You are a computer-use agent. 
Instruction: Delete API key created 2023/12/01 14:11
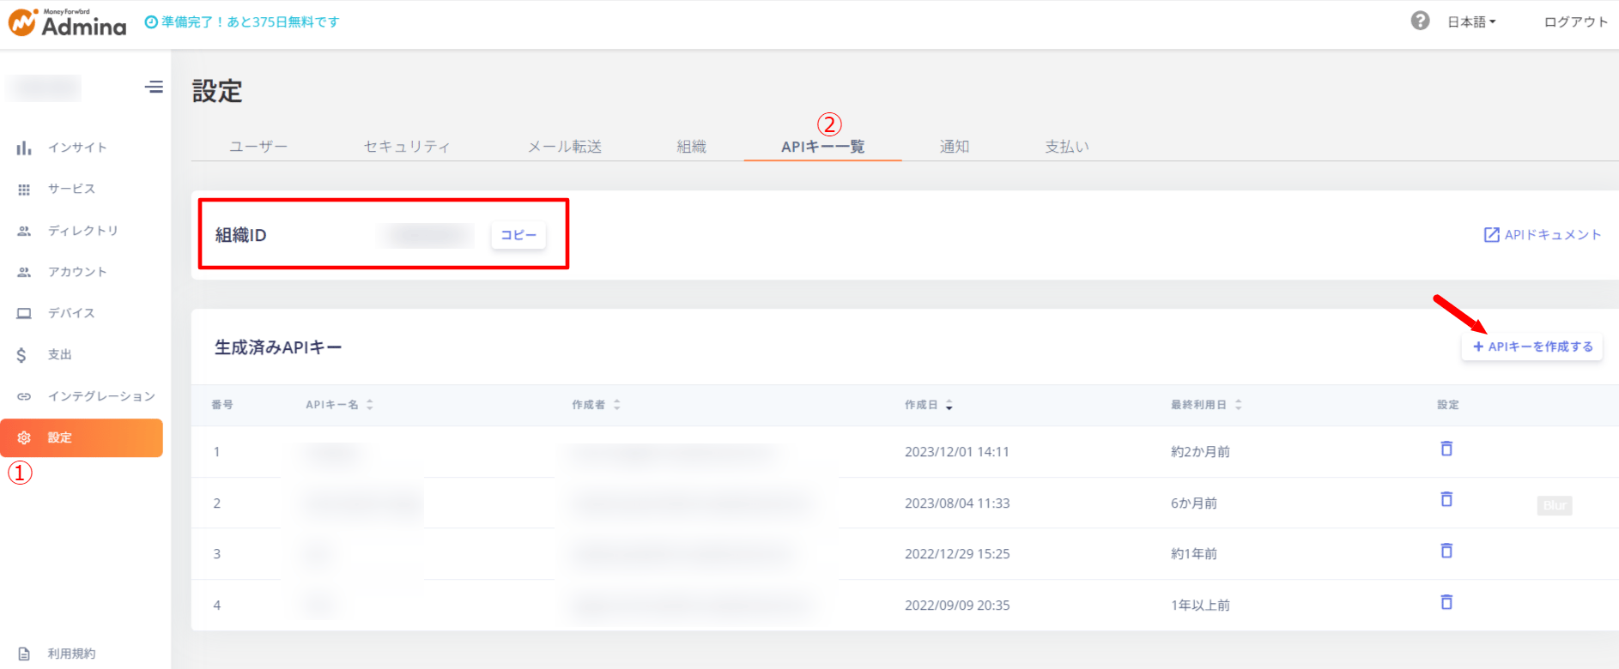tap(1446, 449)
